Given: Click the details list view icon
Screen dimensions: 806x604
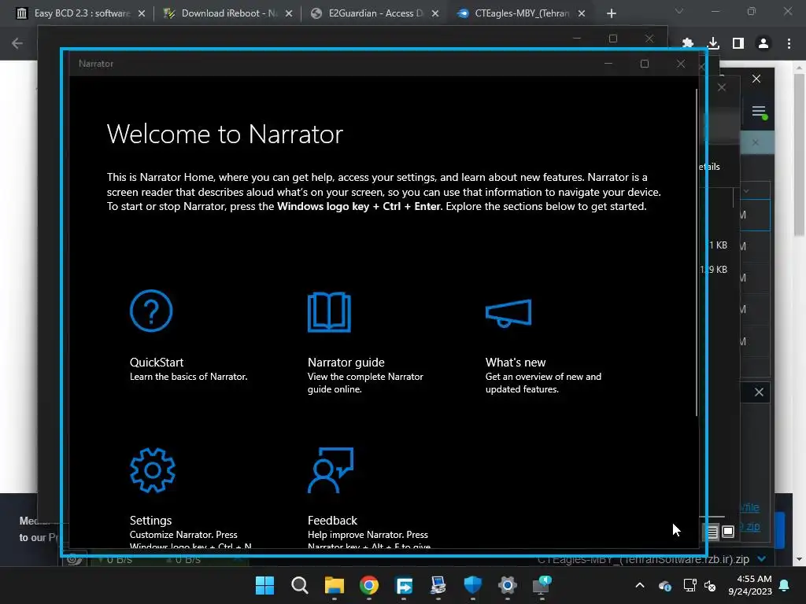Looking at the screenshot, I should click(x=712, y=532).
